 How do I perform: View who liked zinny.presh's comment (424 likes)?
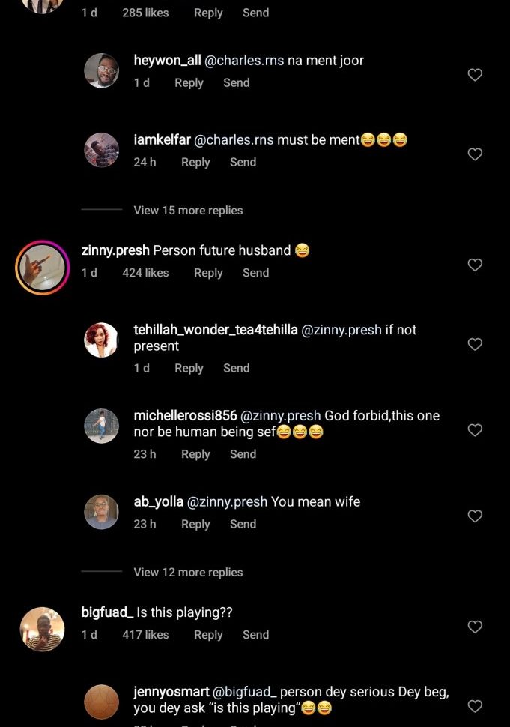click(145, 273)
